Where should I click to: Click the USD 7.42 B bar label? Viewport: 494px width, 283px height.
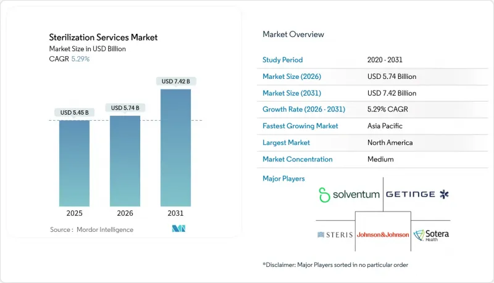click(175, 81)
